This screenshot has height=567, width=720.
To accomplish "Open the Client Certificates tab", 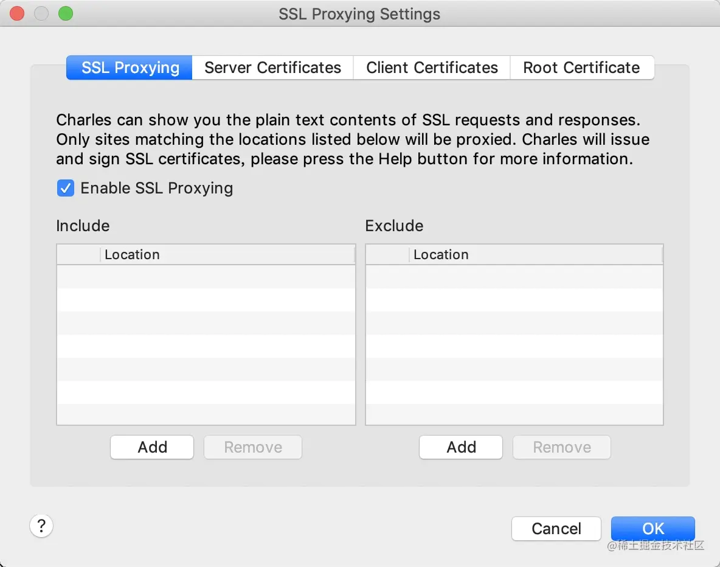I will coord(432,68).
